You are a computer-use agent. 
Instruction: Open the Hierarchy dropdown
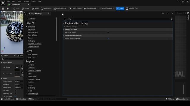click(x=46, y=9)
